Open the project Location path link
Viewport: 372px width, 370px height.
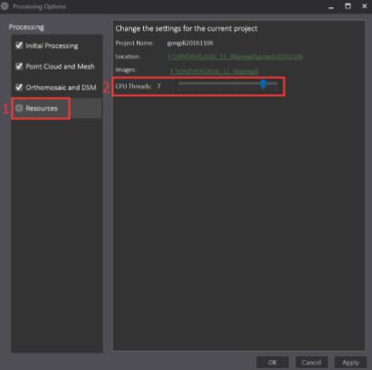pos(235,57)
